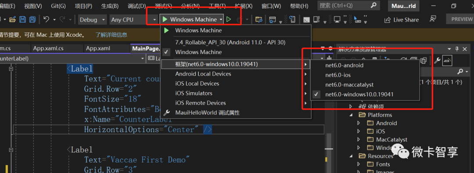Click the Save All icon
Viewport: 474px width, 173px height.
32,20
